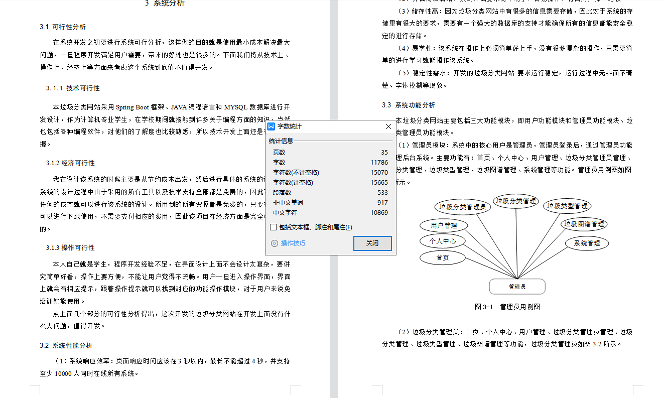Click the heading 3.2 系统性能分析
Viewport: 664px width, 398px height.
[66, 345]
